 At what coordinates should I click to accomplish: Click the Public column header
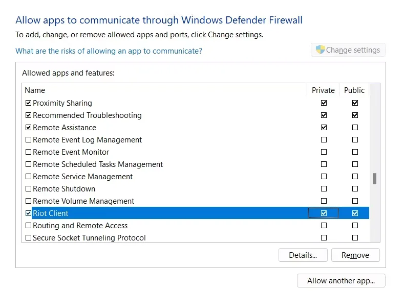[x=354, y=90]
